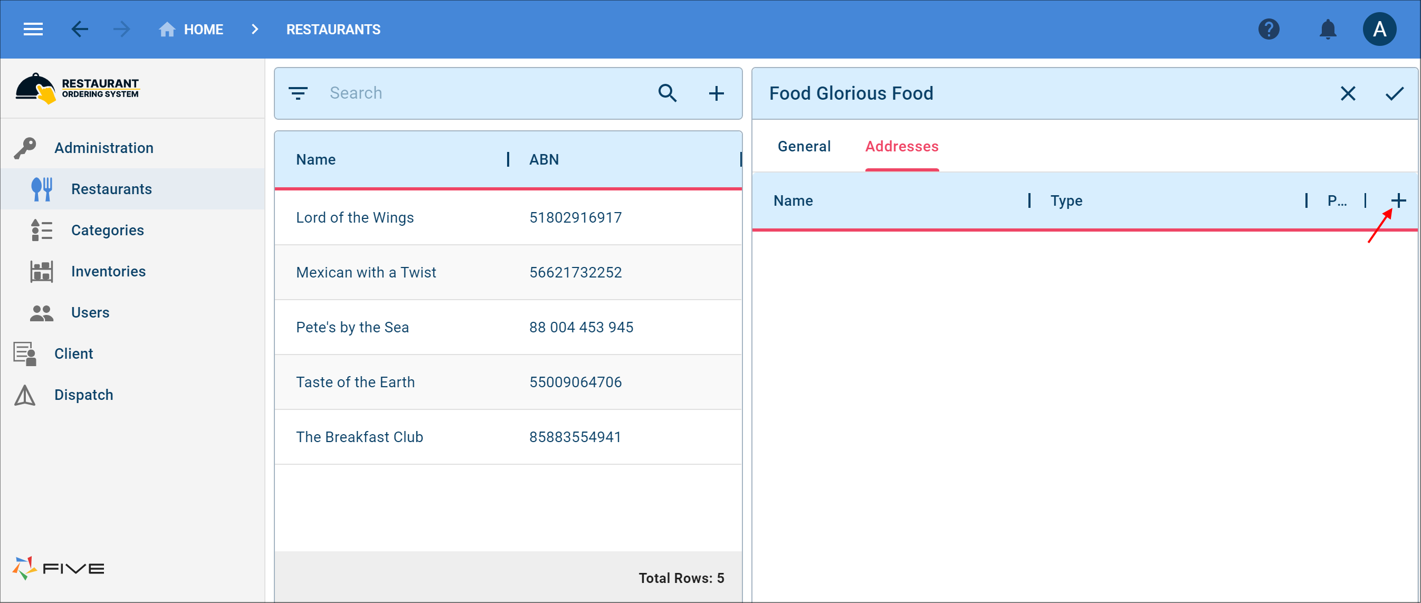Screen dimensions: 1421x603
Task: Click the addresses Name column header
Action: (793, 201)
